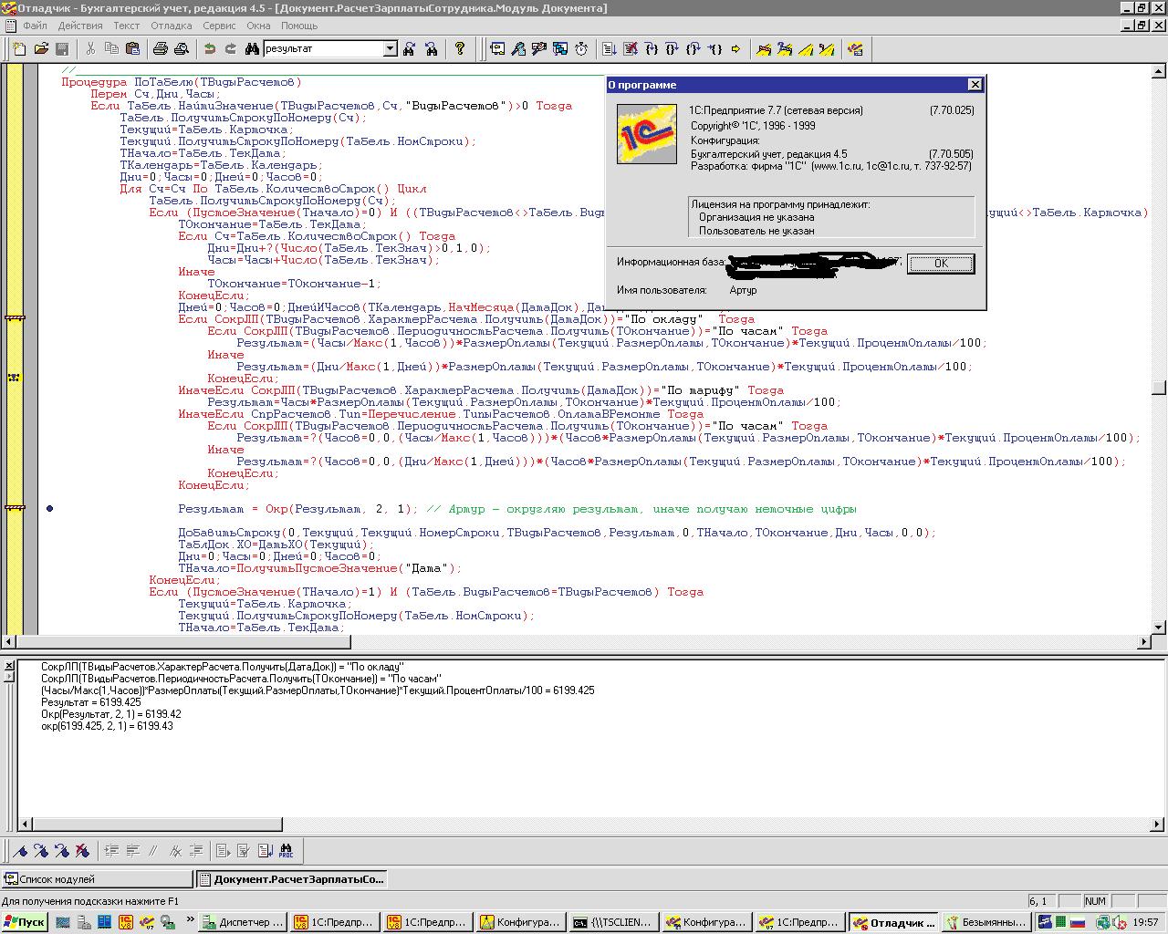Expand the search text dropdown list
1168x934 pixels.
pyautogui.click(x=391, y=49)
